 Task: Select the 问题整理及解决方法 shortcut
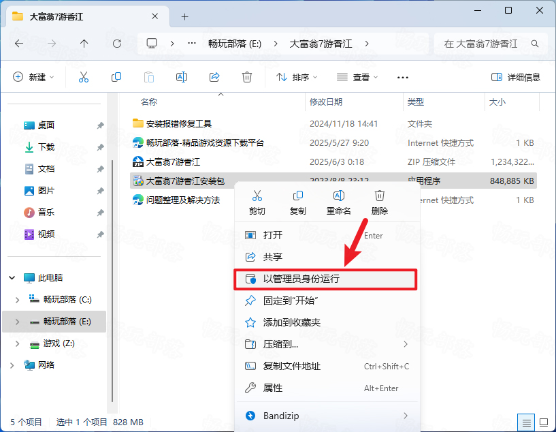[x=182, y=200]
